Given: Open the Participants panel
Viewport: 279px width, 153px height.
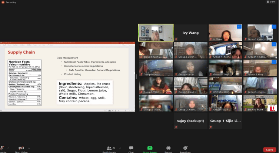Looking at the screenshot, I should [111, 149].
